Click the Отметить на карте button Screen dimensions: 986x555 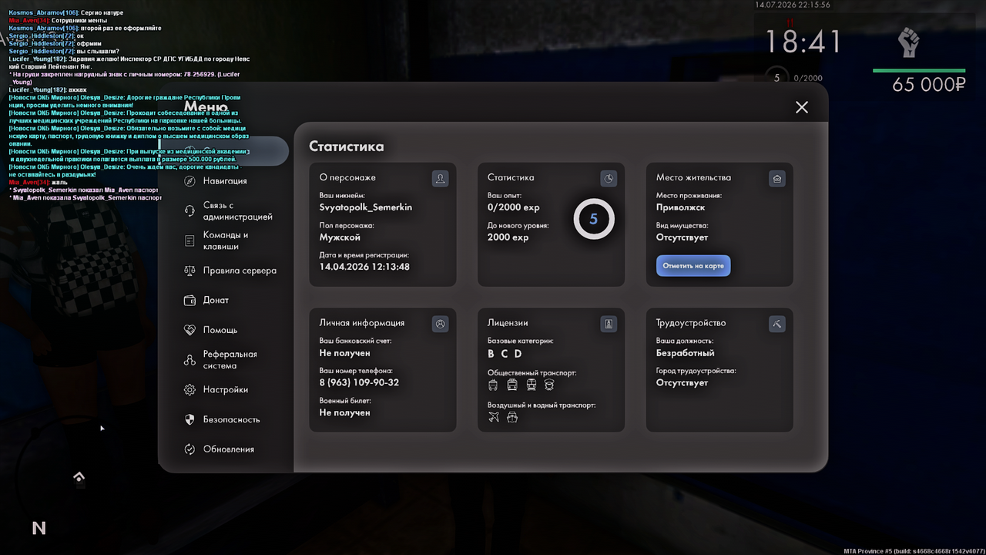(693, 265)
